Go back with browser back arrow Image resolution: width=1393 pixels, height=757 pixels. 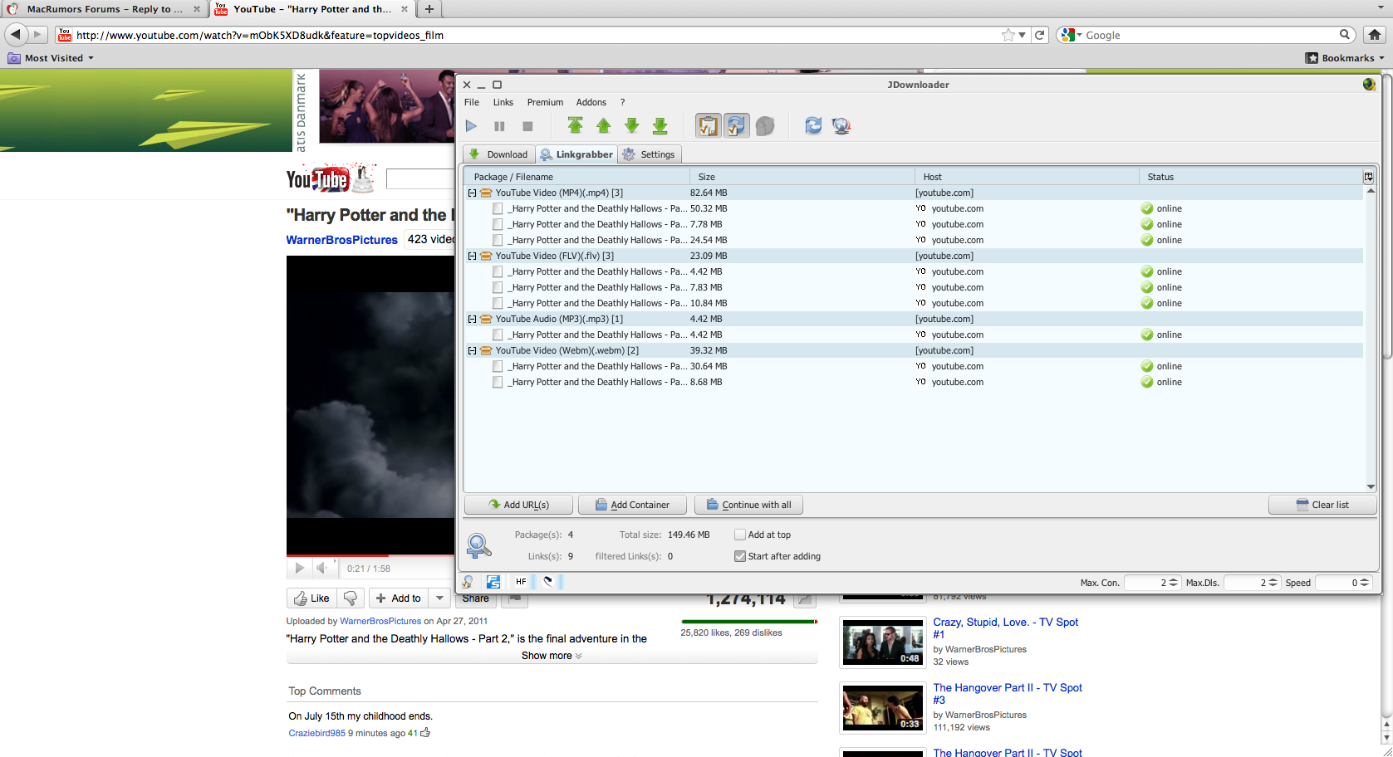16,35
